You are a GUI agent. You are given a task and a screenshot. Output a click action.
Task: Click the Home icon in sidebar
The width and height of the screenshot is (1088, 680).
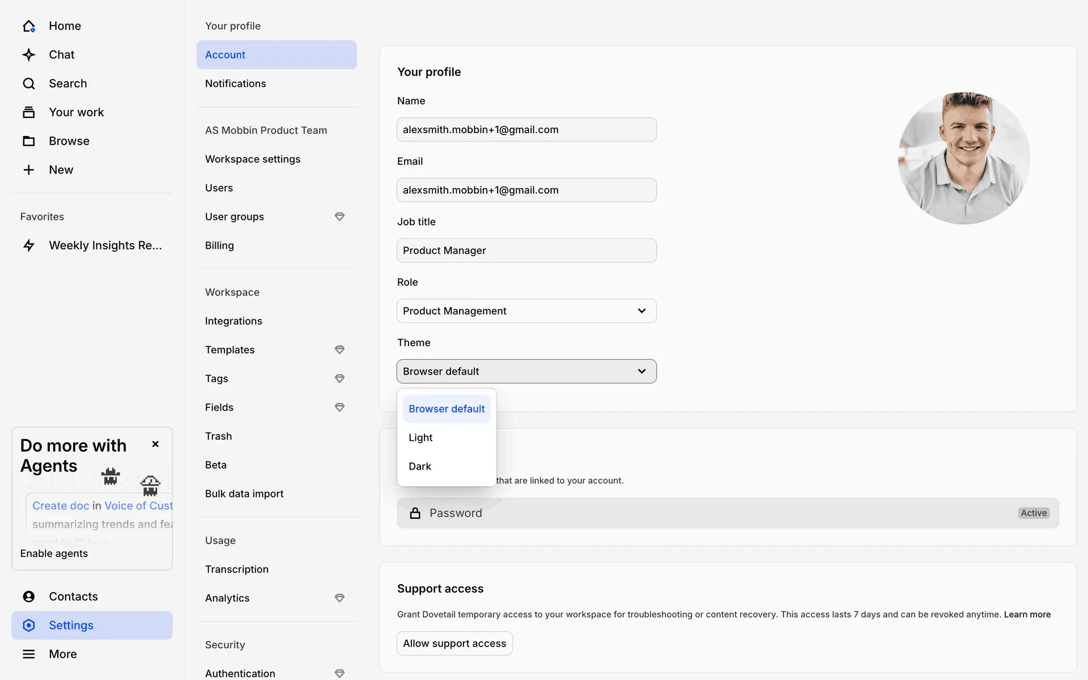29,26
